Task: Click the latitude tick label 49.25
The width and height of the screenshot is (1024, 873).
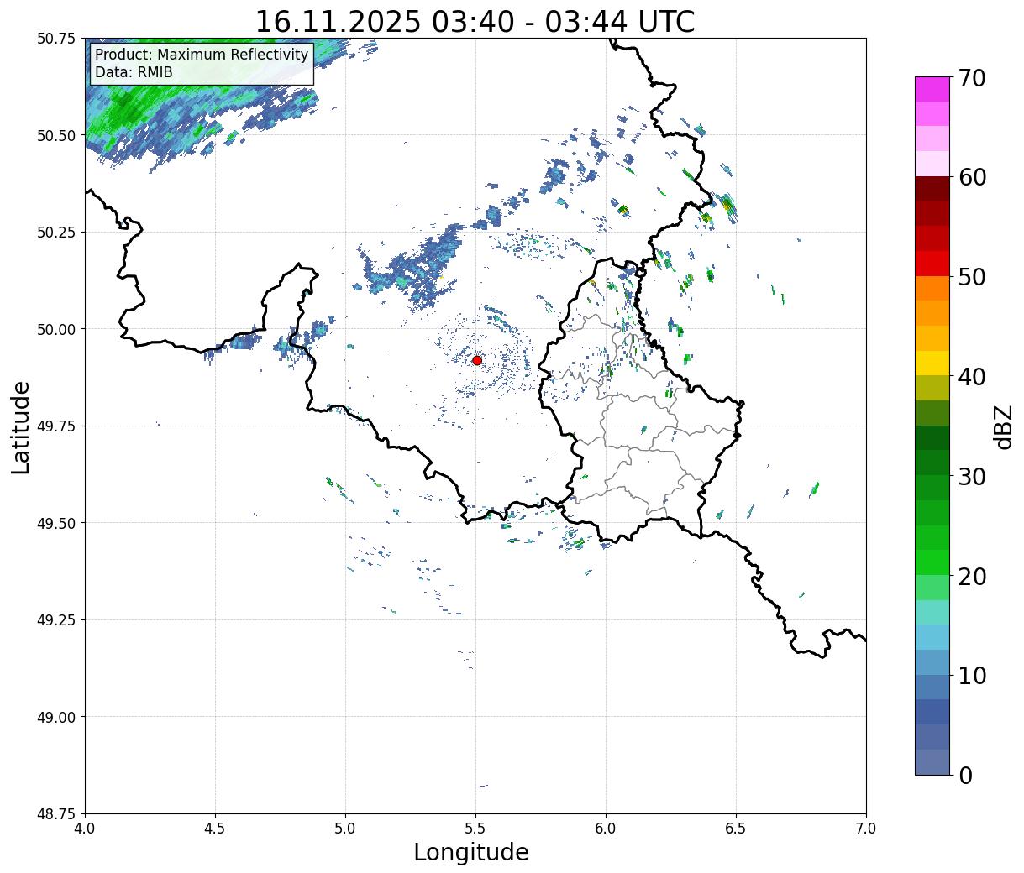Action: (x=56, y=619)
